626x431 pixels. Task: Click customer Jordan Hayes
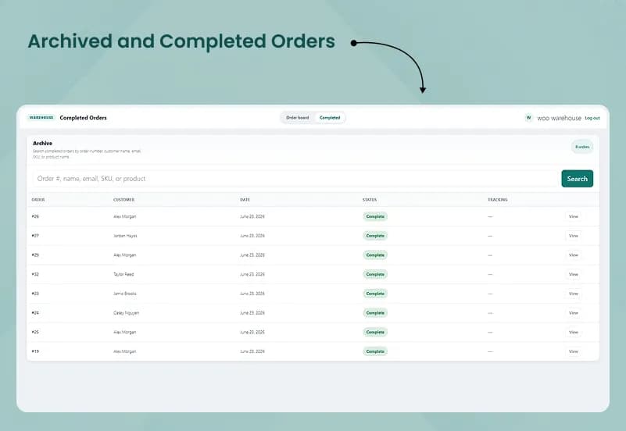click(x=125, y=236)
